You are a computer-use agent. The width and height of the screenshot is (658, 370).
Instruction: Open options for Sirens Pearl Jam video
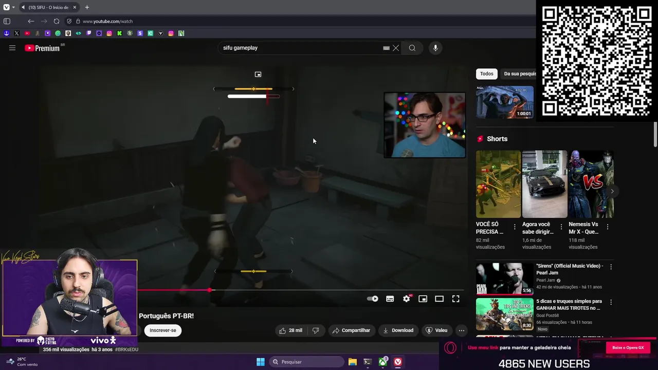611,267
